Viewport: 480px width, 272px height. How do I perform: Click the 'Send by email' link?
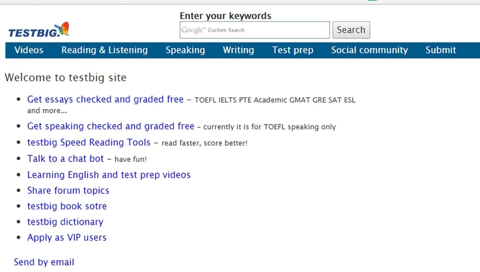click(44, 262)
